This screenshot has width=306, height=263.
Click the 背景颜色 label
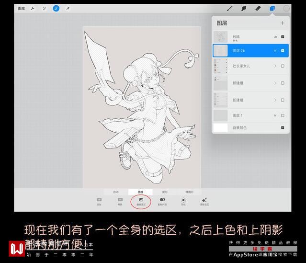coord(239,128)
